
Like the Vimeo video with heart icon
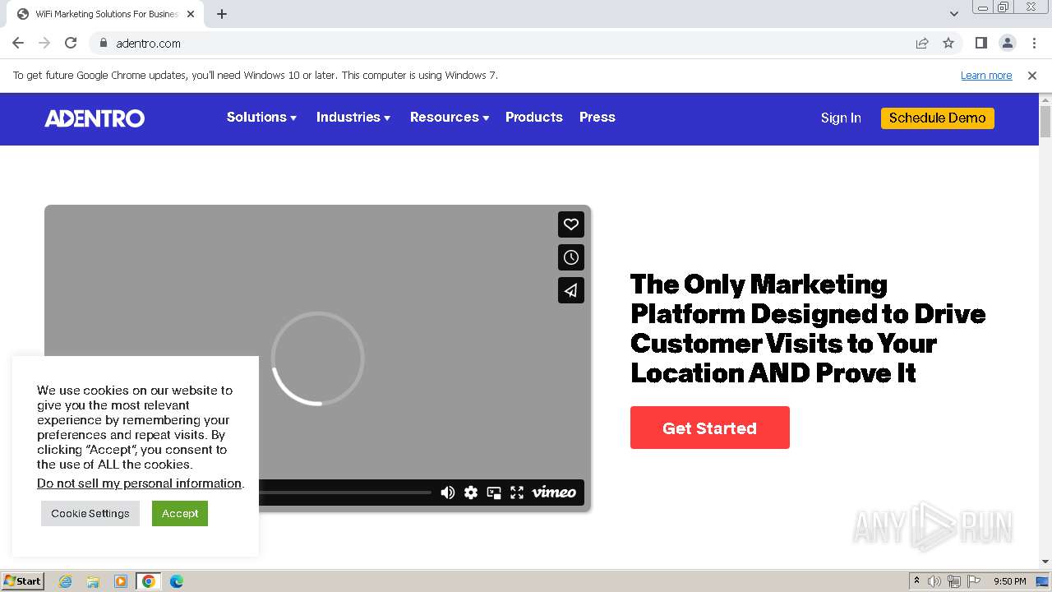(x=571, y=224)
